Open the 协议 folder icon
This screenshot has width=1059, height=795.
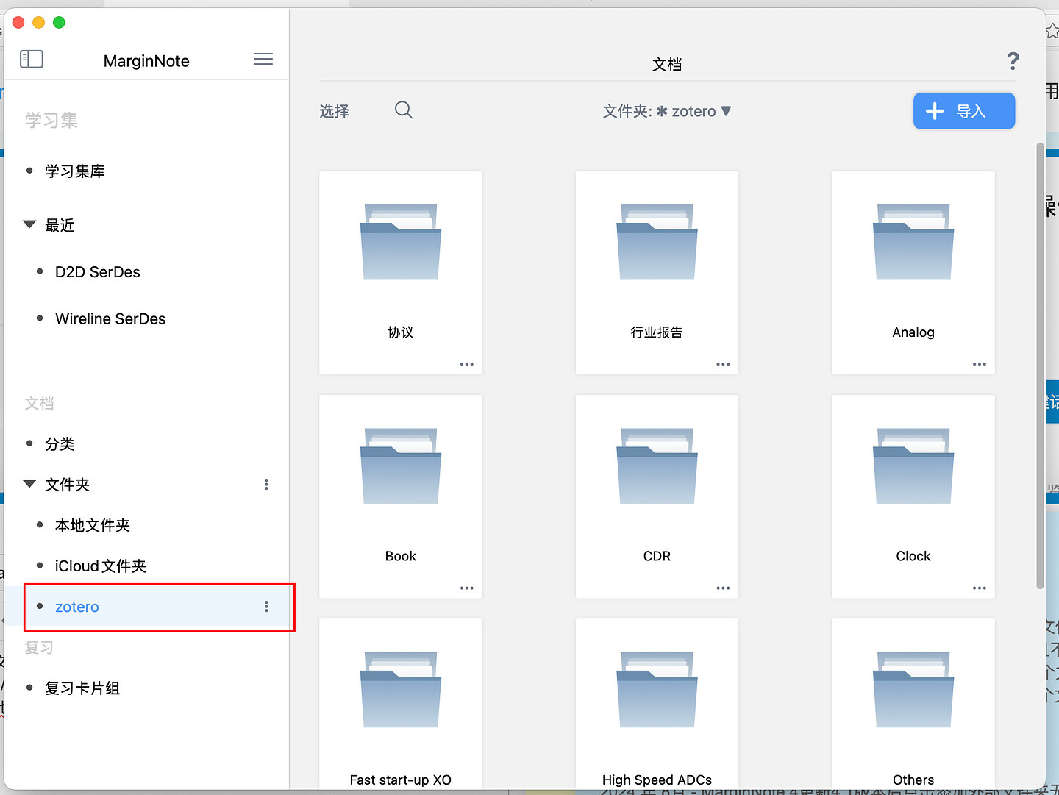pos(401,242)
